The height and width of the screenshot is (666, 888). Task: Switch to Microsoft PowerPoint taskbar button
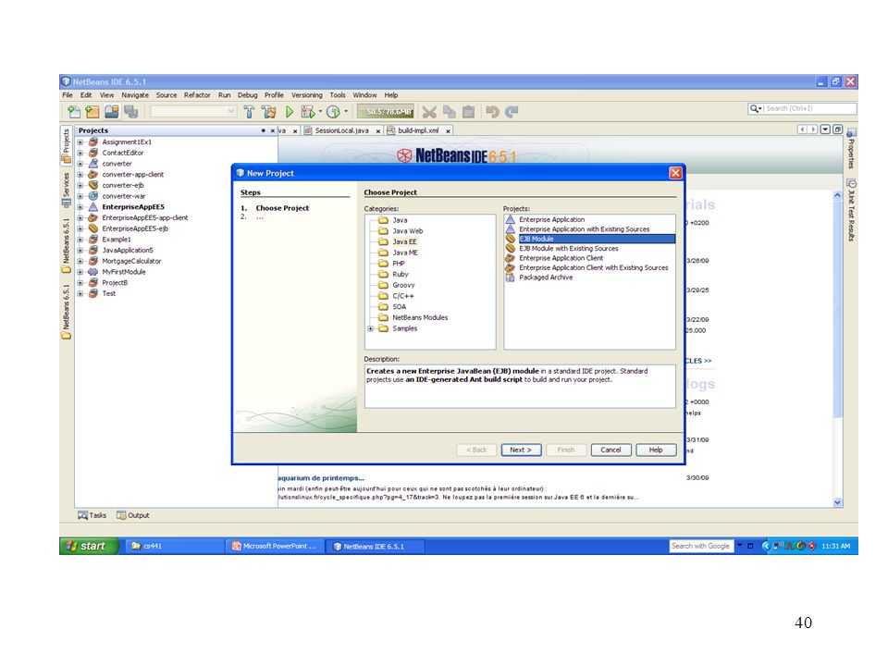click(x=275, y=547)
